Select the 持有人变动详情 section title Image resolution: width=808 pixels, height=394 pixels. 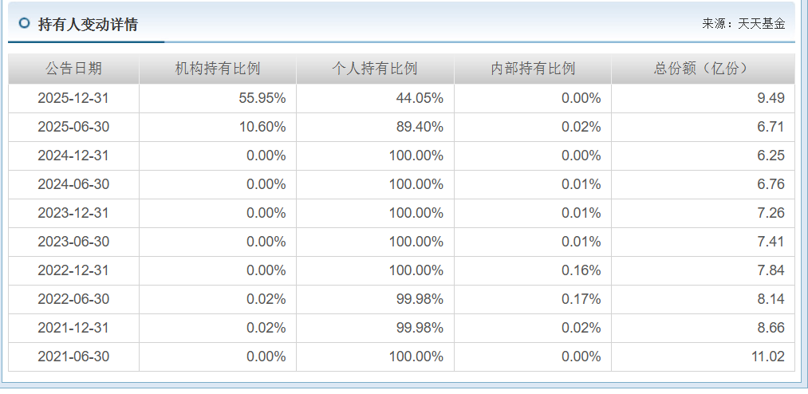(x=88, y=24)
